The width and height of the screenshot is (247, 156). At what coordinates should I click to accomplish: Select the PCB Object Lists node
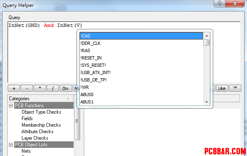[x=44, y=145]
